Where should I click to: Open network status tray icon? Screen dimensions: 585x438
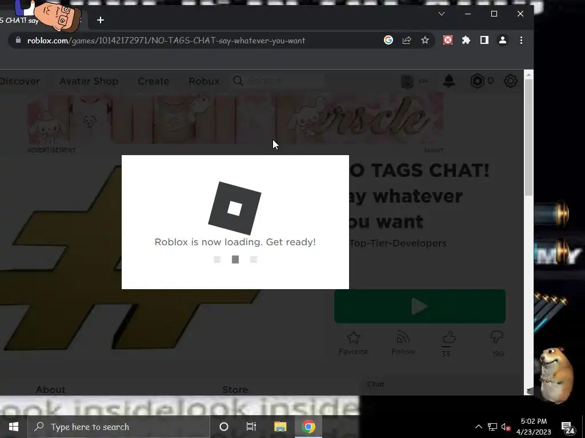492,427
